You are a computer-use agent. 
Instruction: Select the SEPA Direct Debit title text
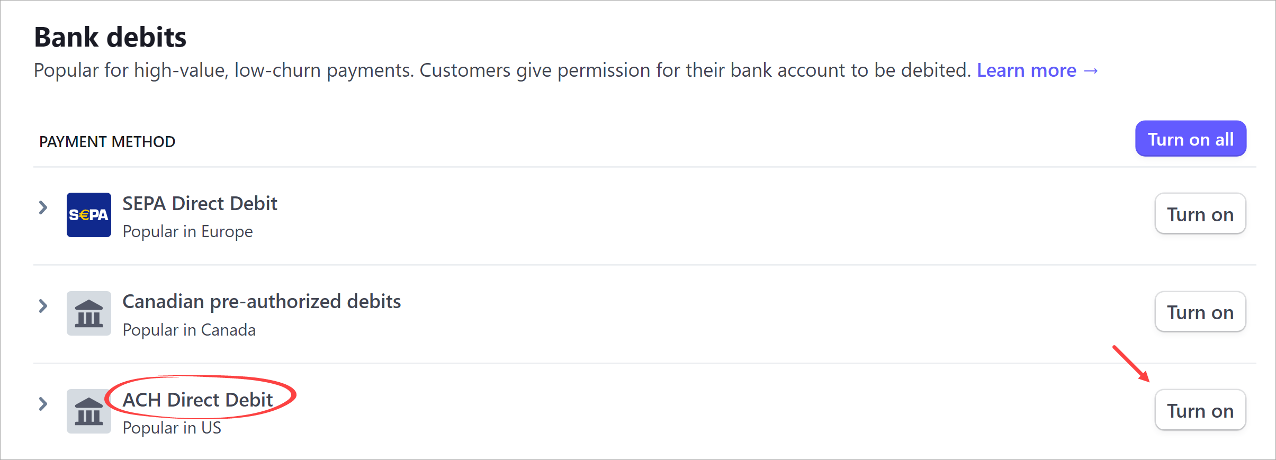(200, 203)
